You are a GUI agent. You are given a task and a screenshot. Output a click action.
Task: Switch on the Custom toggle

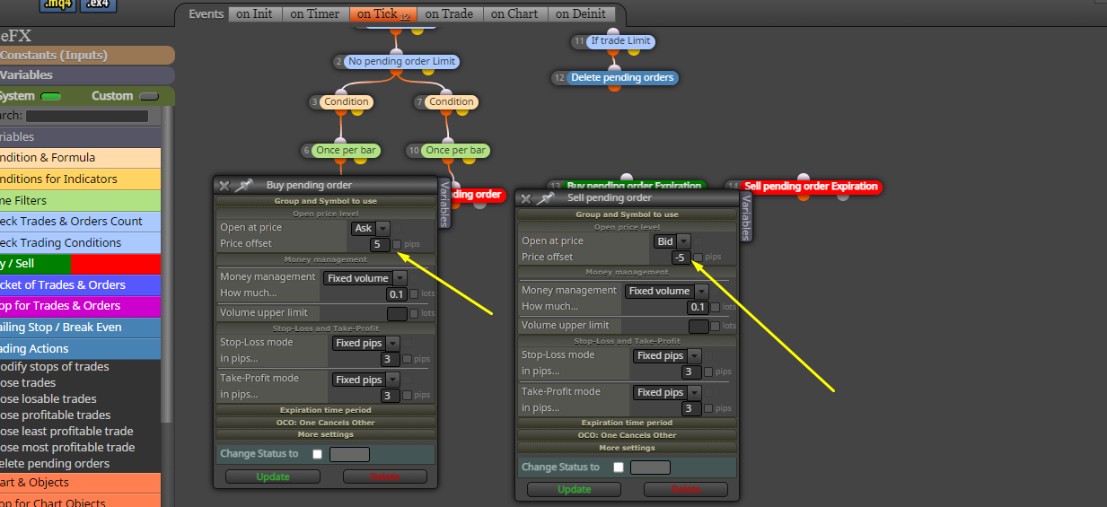tap(149, 96)
